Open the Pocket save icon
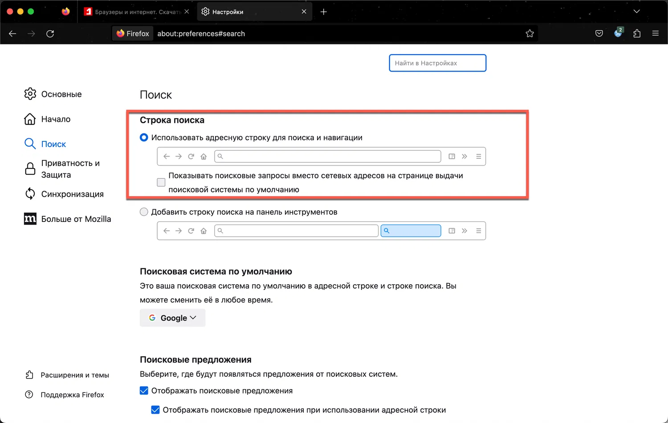This screenshot has width=668, height=423. [x=599, y=34]
